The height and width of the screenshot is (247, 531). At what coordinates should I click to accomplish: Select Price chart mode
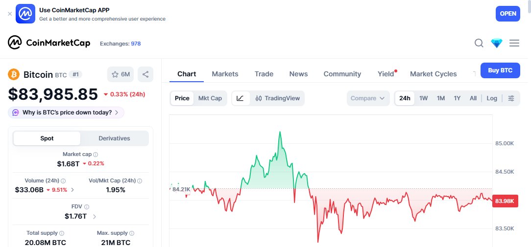182,98
